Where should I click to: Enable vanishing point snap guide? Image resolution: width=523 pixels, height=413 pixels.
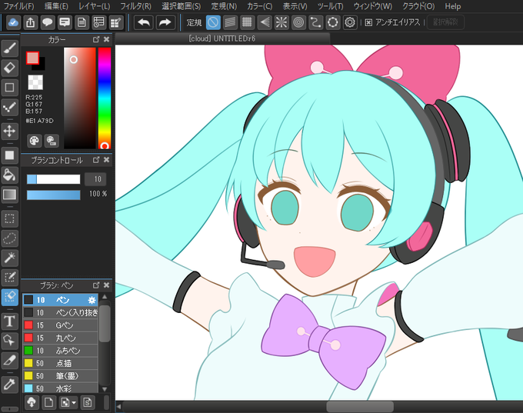[x=265, y=22]
